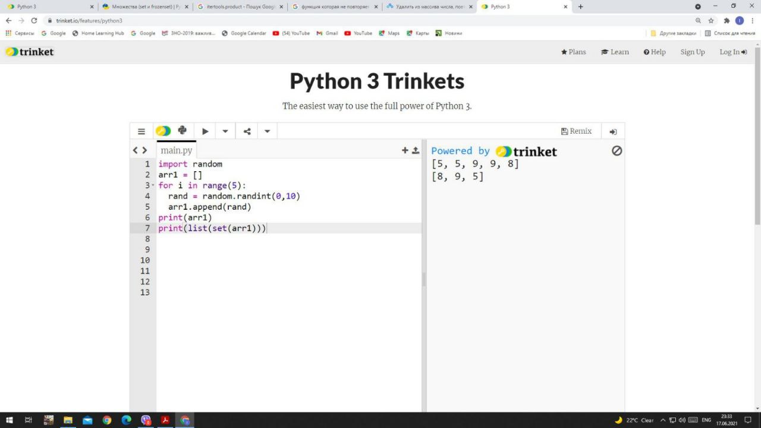Open the Windows Start menu
Viewport: 761px width, 428px height.
pyautogui.click(x=10, y=420)
